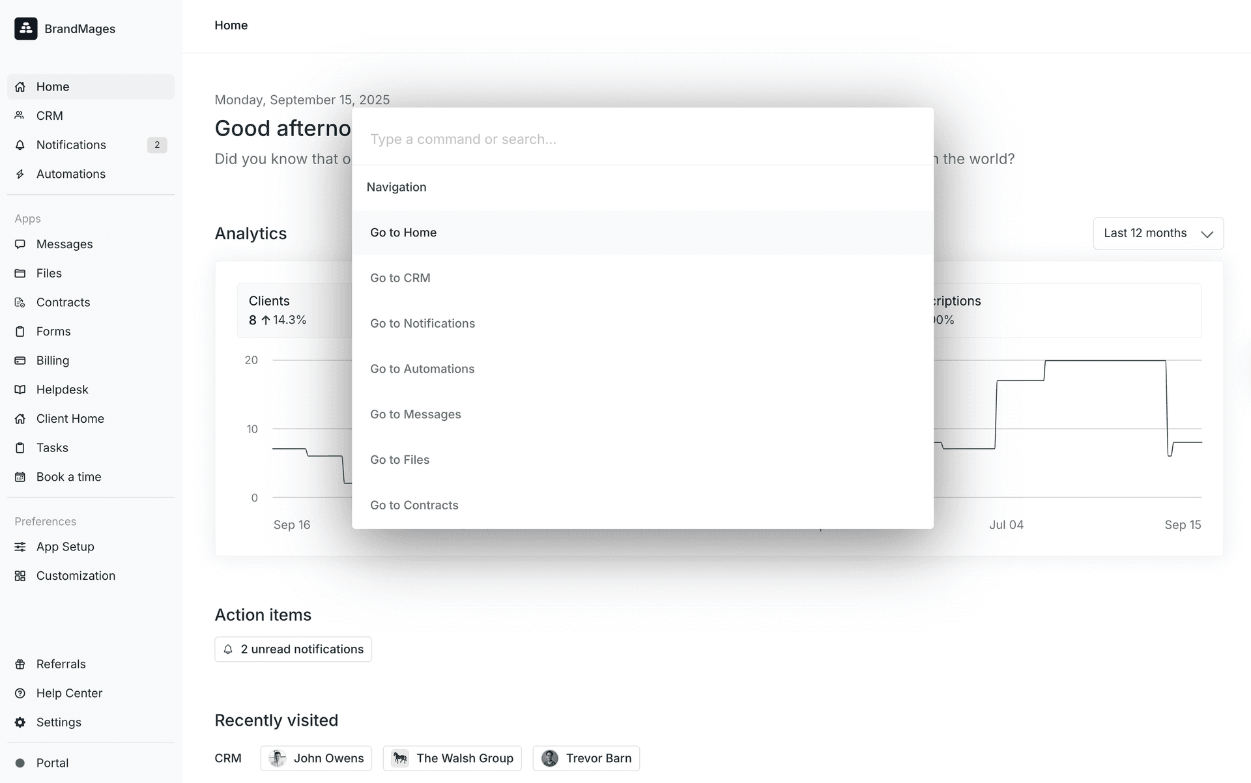Click the Customization grid icon
Viewport: 1251px width, 783px height.
[20, 576]
